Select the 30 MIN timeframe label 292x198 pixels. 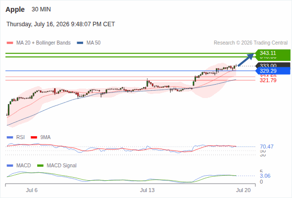(x=41, y=9)
